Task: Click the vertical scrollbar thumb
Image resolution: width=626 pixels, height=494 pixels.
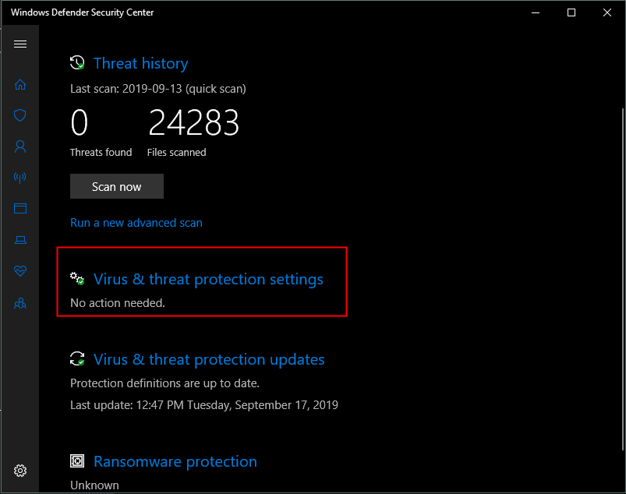Action: click(x=623, y=279)
